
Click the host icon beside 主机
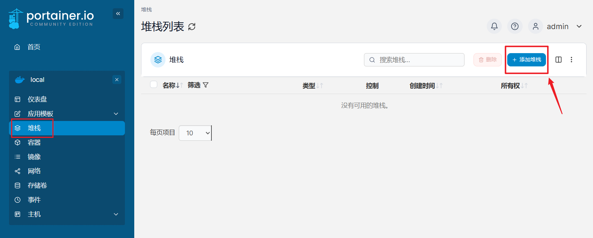(x=17, y=214)
